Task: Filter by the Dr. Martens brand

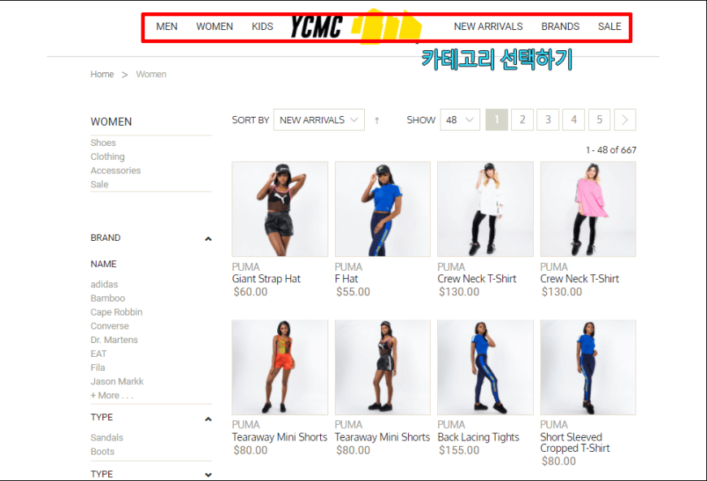Action: (114, 340)
